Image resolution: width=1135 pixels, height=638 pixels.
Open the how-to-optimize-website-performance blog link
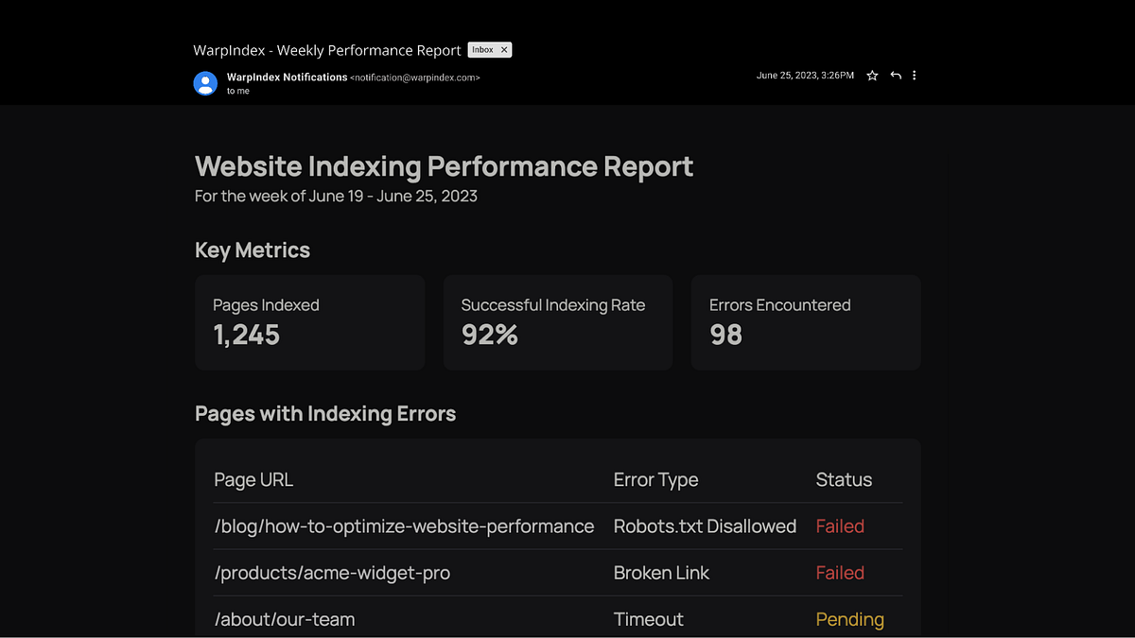tap(404, 526)
